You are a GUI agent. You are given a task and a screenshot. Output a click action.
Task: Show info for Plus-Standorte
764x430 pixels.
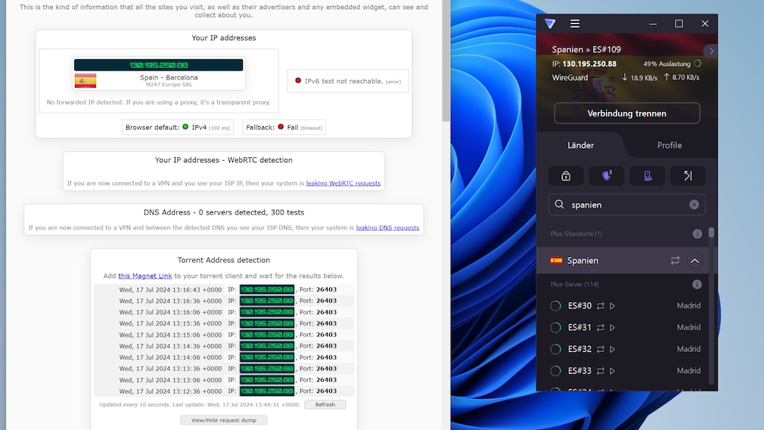point(697,234)
